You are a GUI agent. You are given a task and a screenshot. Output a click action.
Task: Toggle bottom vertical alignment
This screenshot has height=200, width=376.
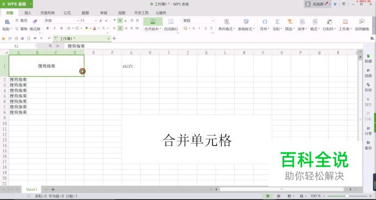[x=126, y=21]
